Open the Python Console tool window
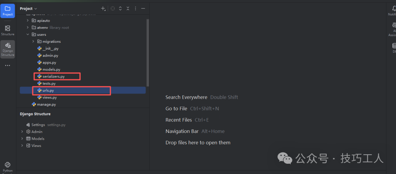 tap(7, 167)
